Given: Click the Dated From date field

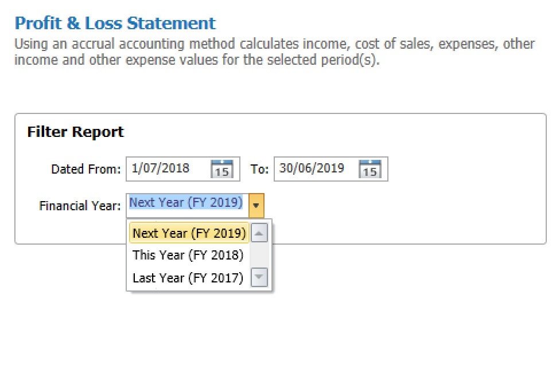Looking at the screenshot, I should (x=169, y=169).
